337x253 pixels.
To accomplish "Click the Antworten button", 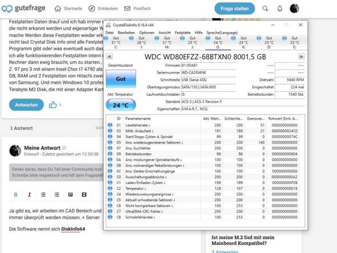I will (26, 105).
